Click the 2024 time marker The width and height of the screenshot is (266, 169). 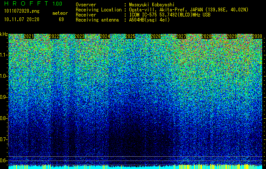point(105,36)
